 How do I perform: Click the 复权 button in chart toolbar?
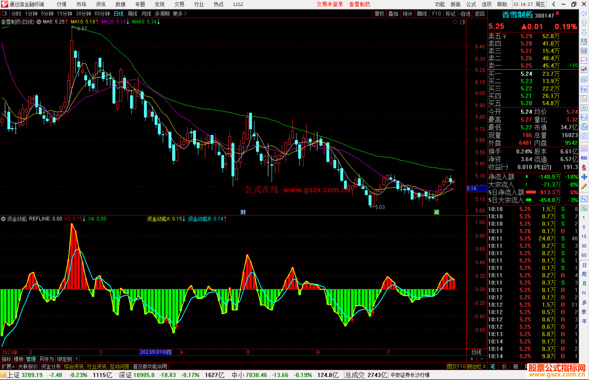(379, 14)
